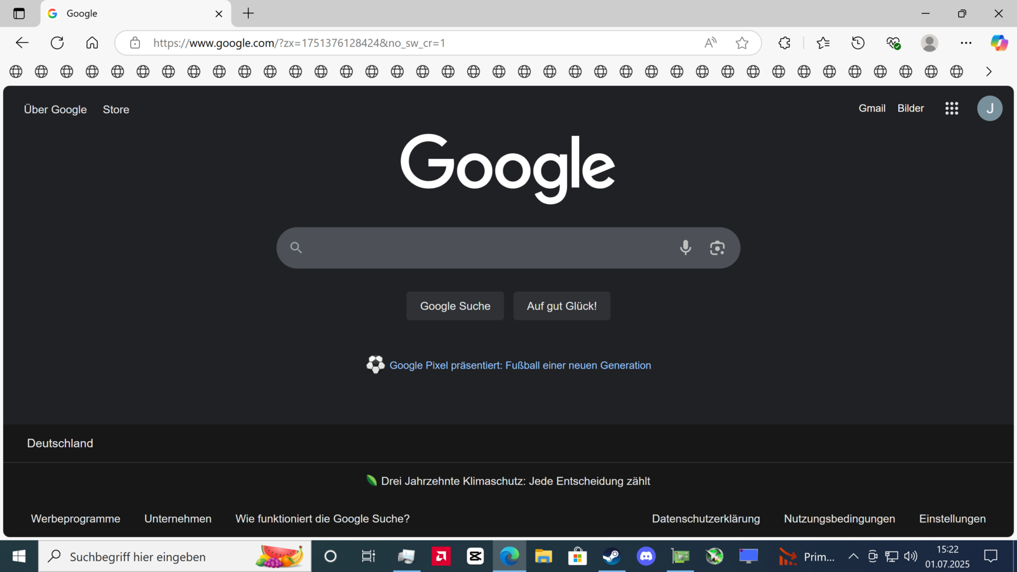Image resolution: width=1017 pixels, height=572 pixels.
Task: Open the Extensions puzzle icon
Action: click(784, 43)
